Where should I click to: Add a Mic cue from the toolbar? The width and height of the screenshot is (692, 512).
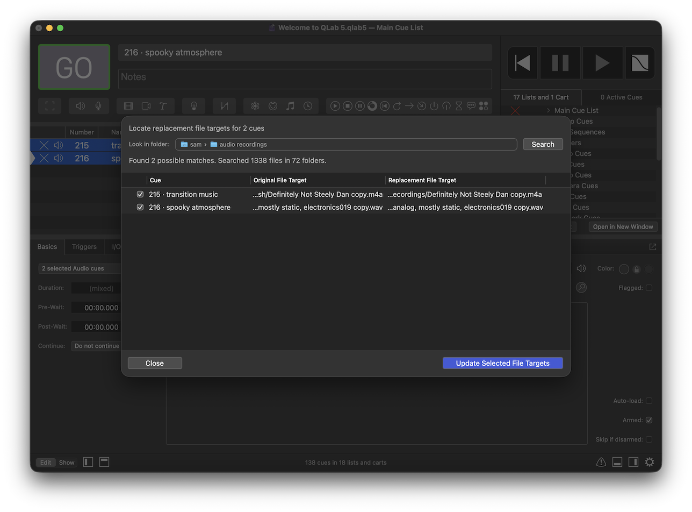pyautogui.click(x=98, y=106)
